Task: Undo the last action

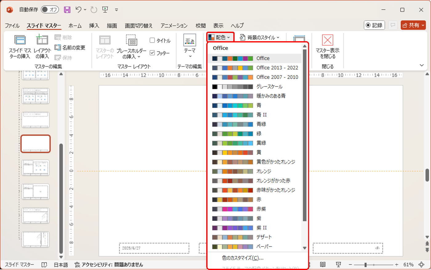Action: coord(79,10)
